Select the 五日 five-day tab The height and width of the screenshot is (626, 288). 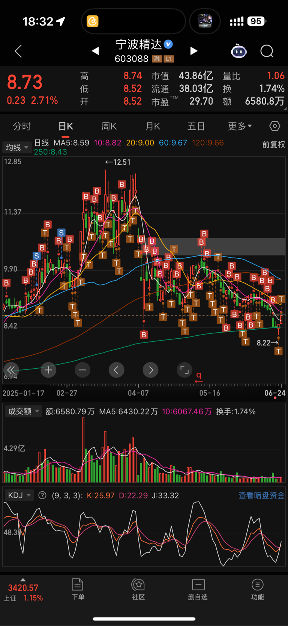196,126
